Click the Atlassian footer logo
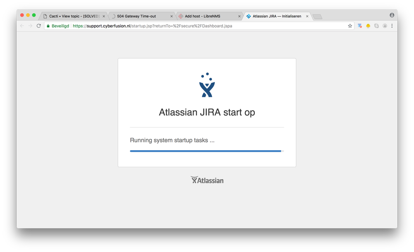414x252 pixels. click(207, 180)
